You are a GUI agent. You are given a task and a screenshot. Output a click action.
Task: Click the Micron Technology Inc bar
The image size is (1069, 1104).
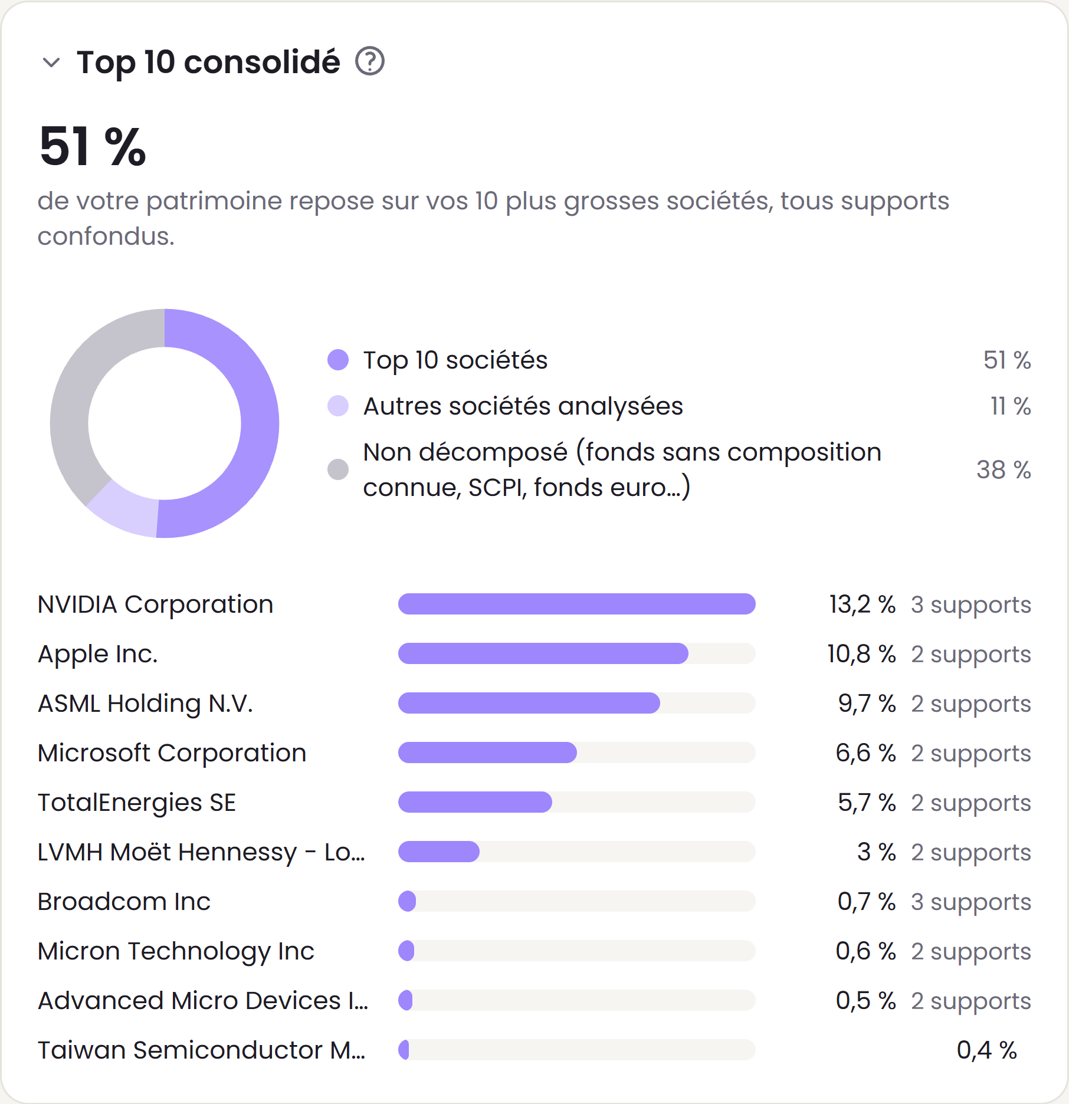click(x=577, y=951)
